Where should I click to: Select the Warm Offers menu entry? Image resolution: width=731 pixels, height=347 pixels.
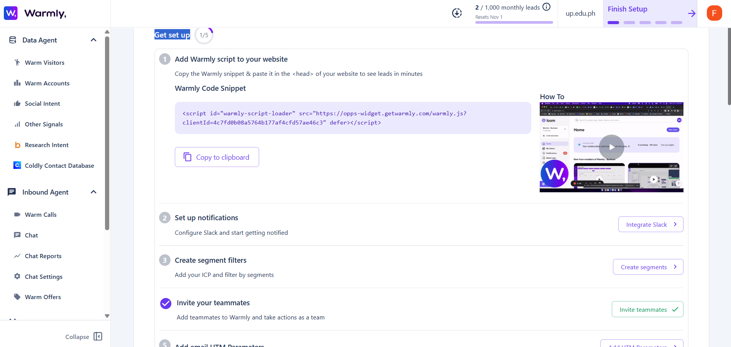click(43, 296)
